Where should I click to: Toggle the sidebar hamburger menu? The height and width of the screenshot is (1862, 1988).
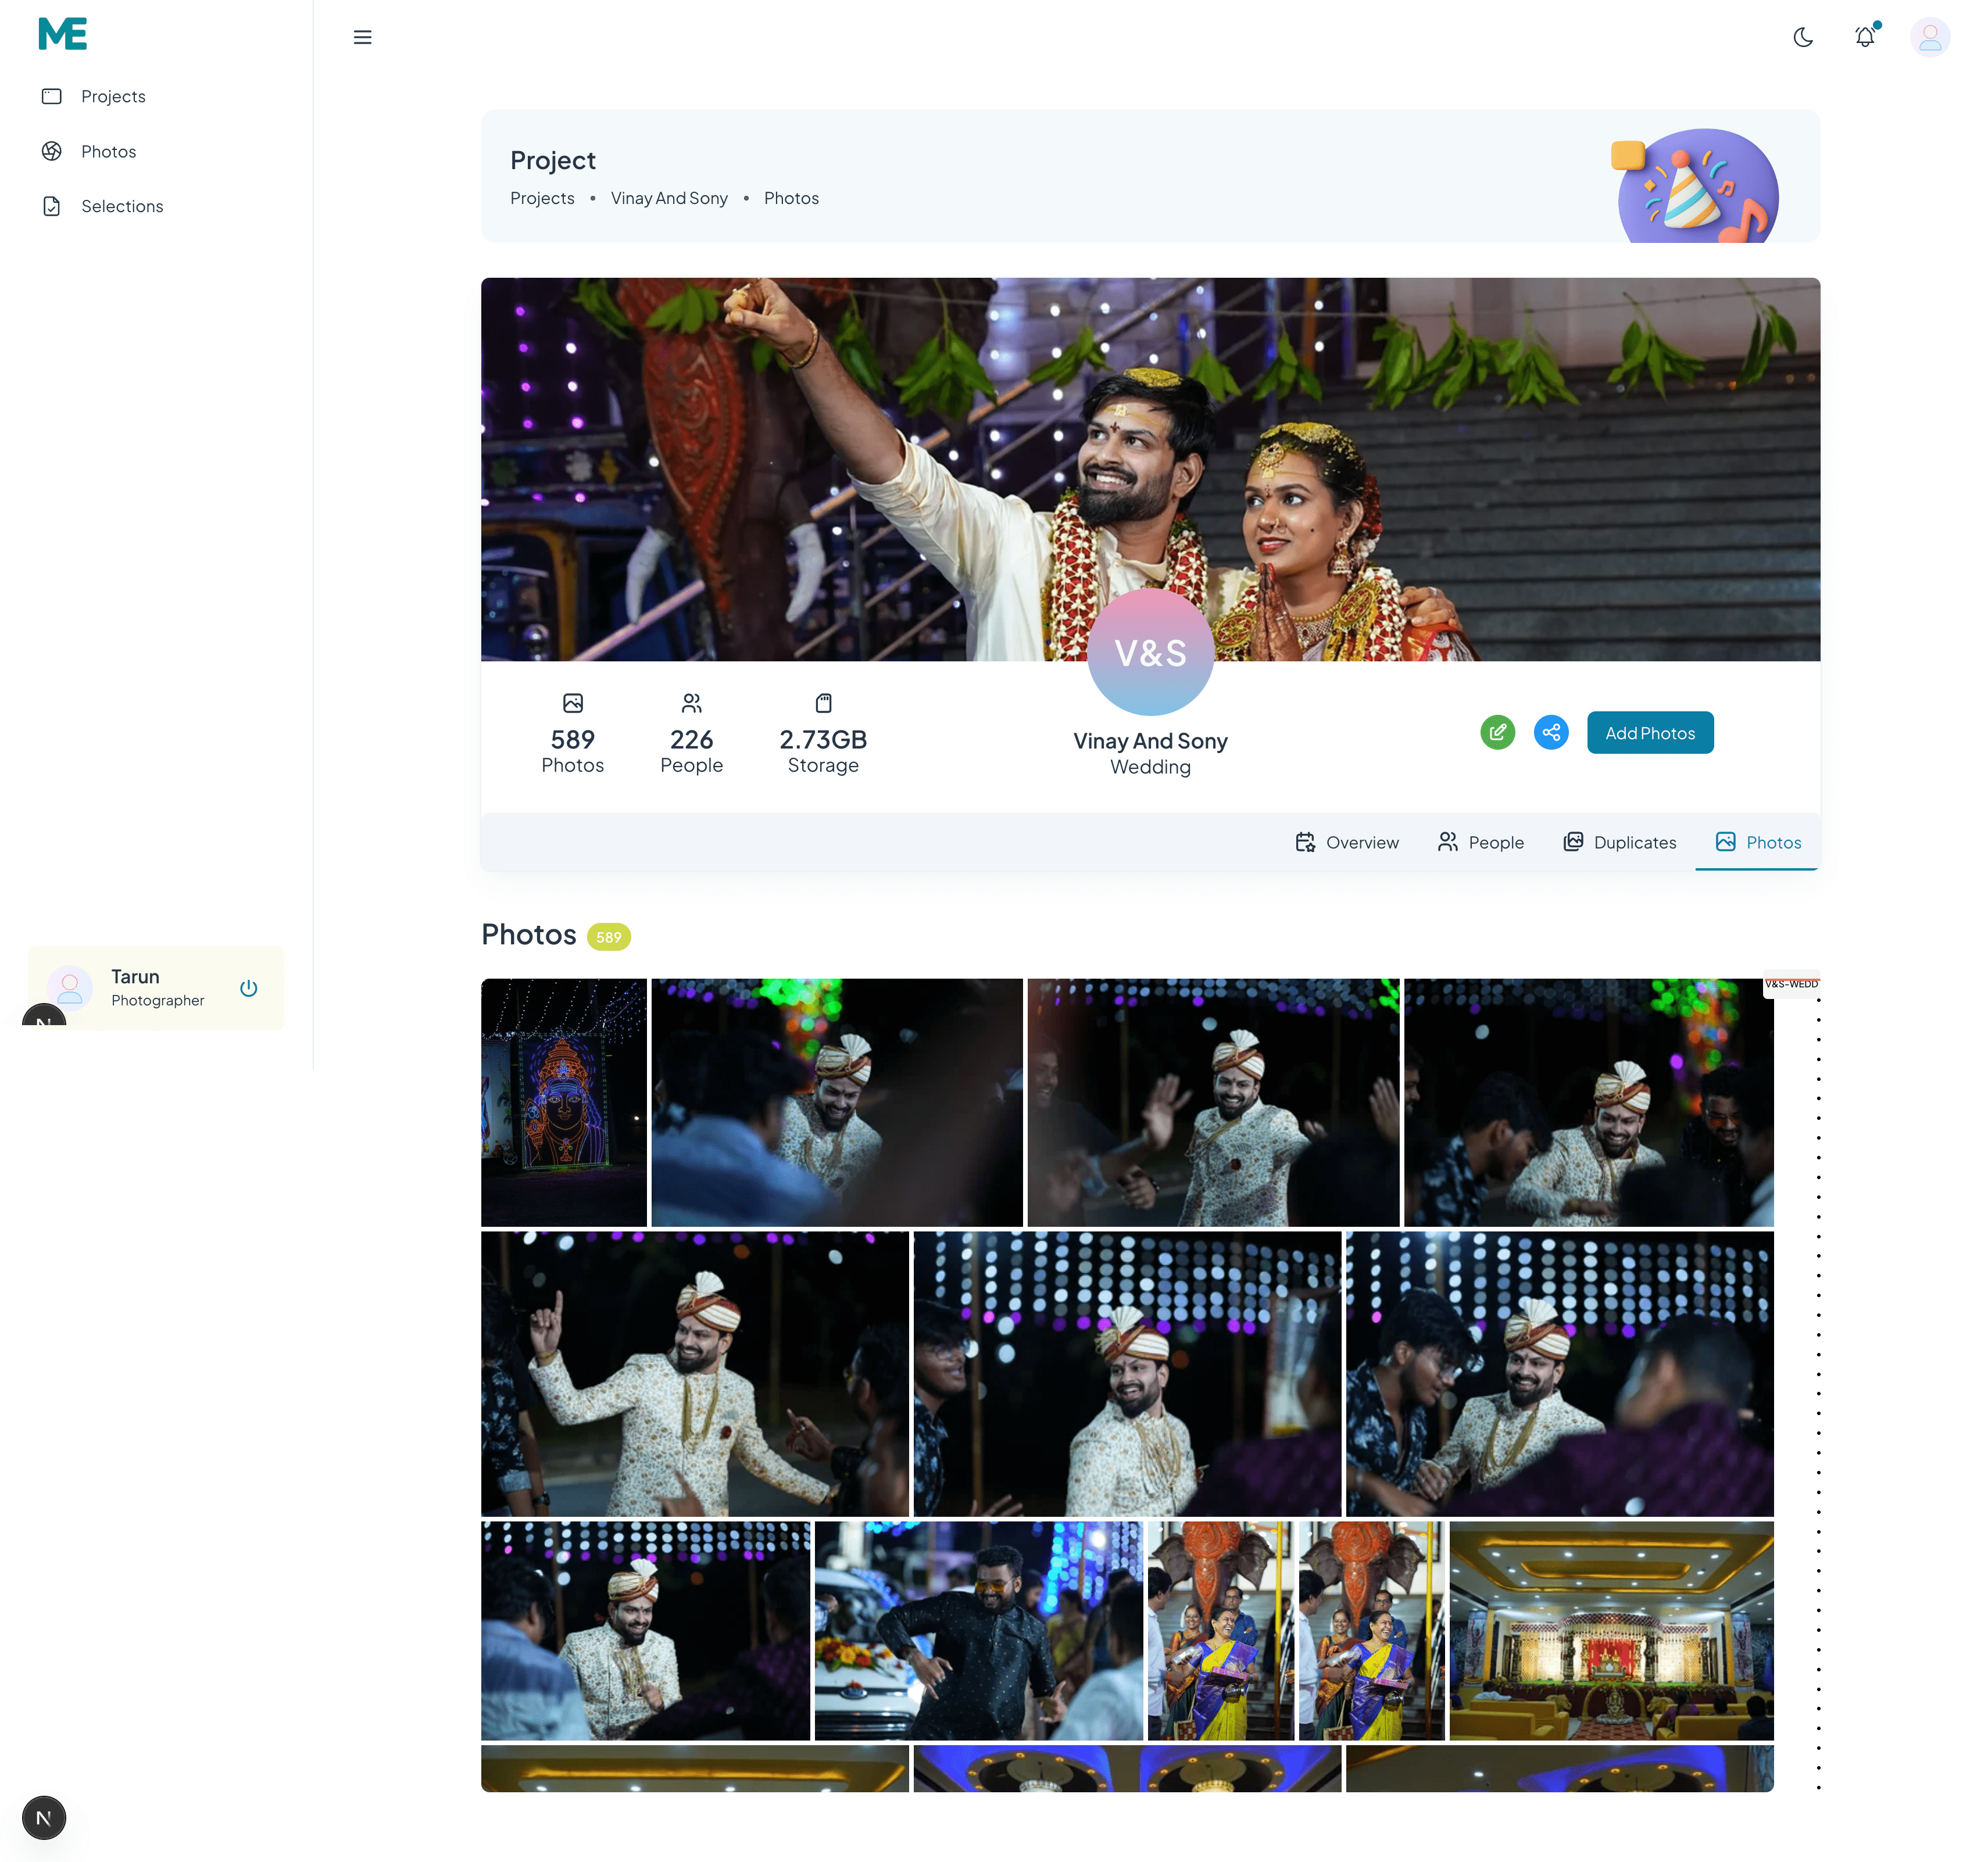click(362, 37)
